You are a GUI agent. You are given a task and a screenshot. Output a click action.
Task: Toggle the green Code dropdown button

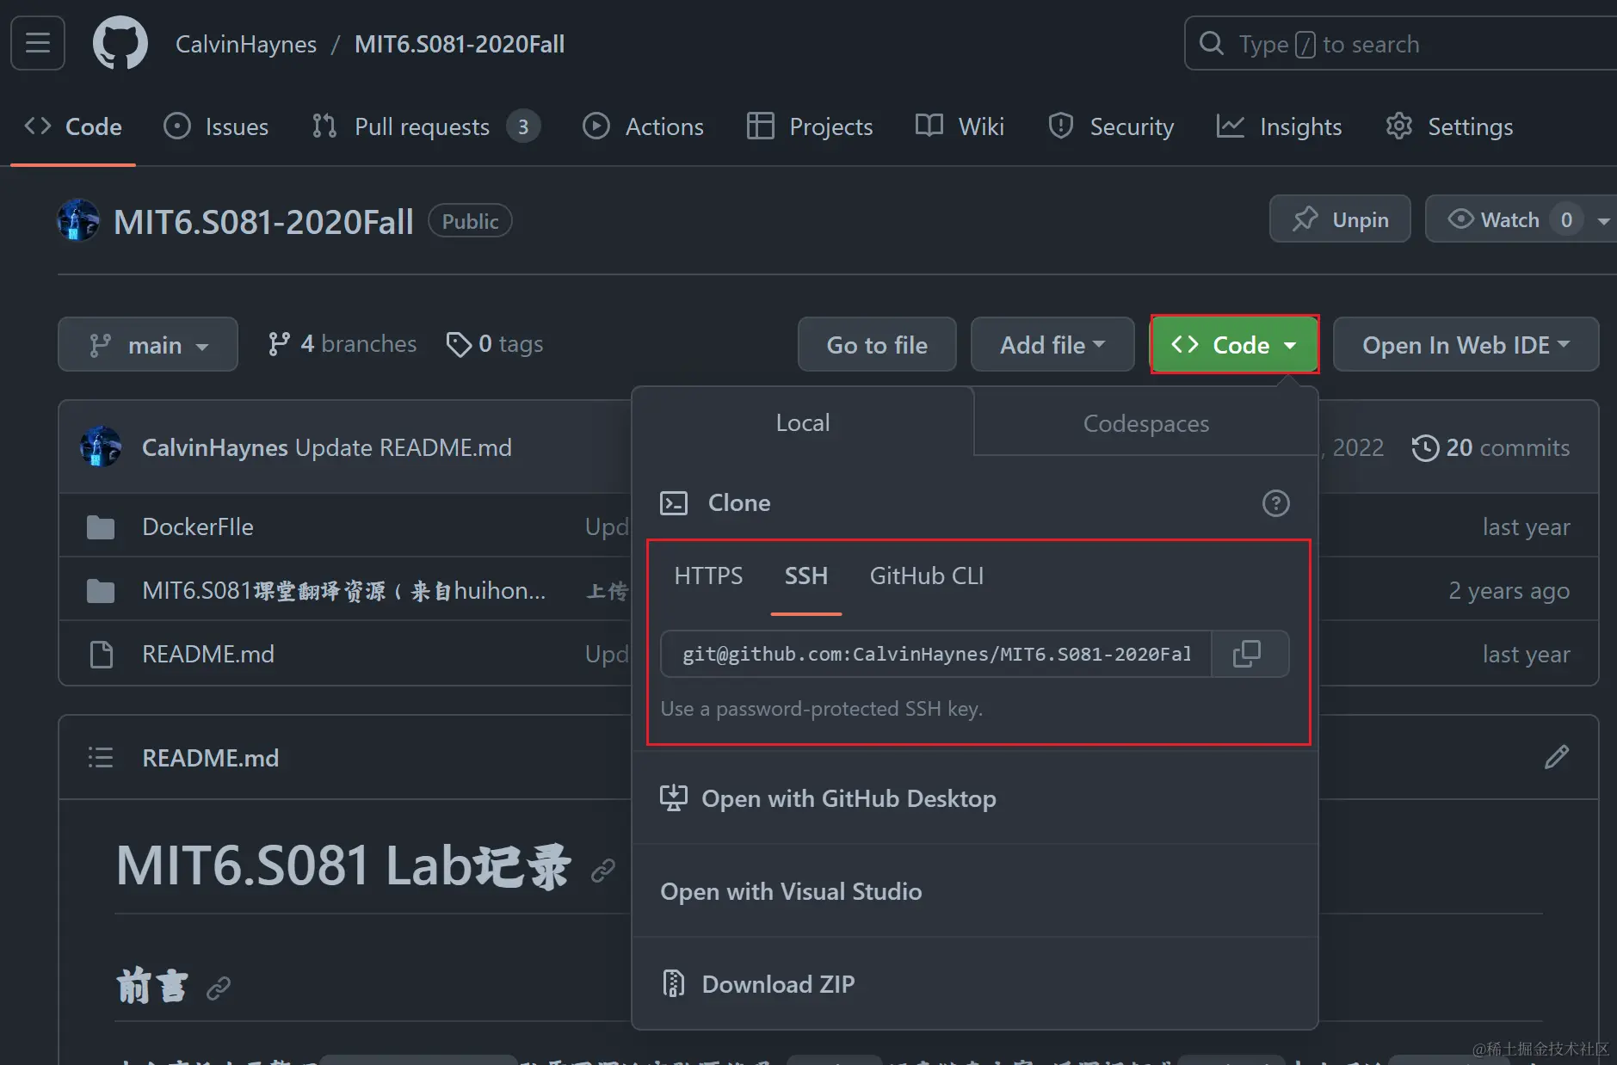click(x=1234, y=344)
